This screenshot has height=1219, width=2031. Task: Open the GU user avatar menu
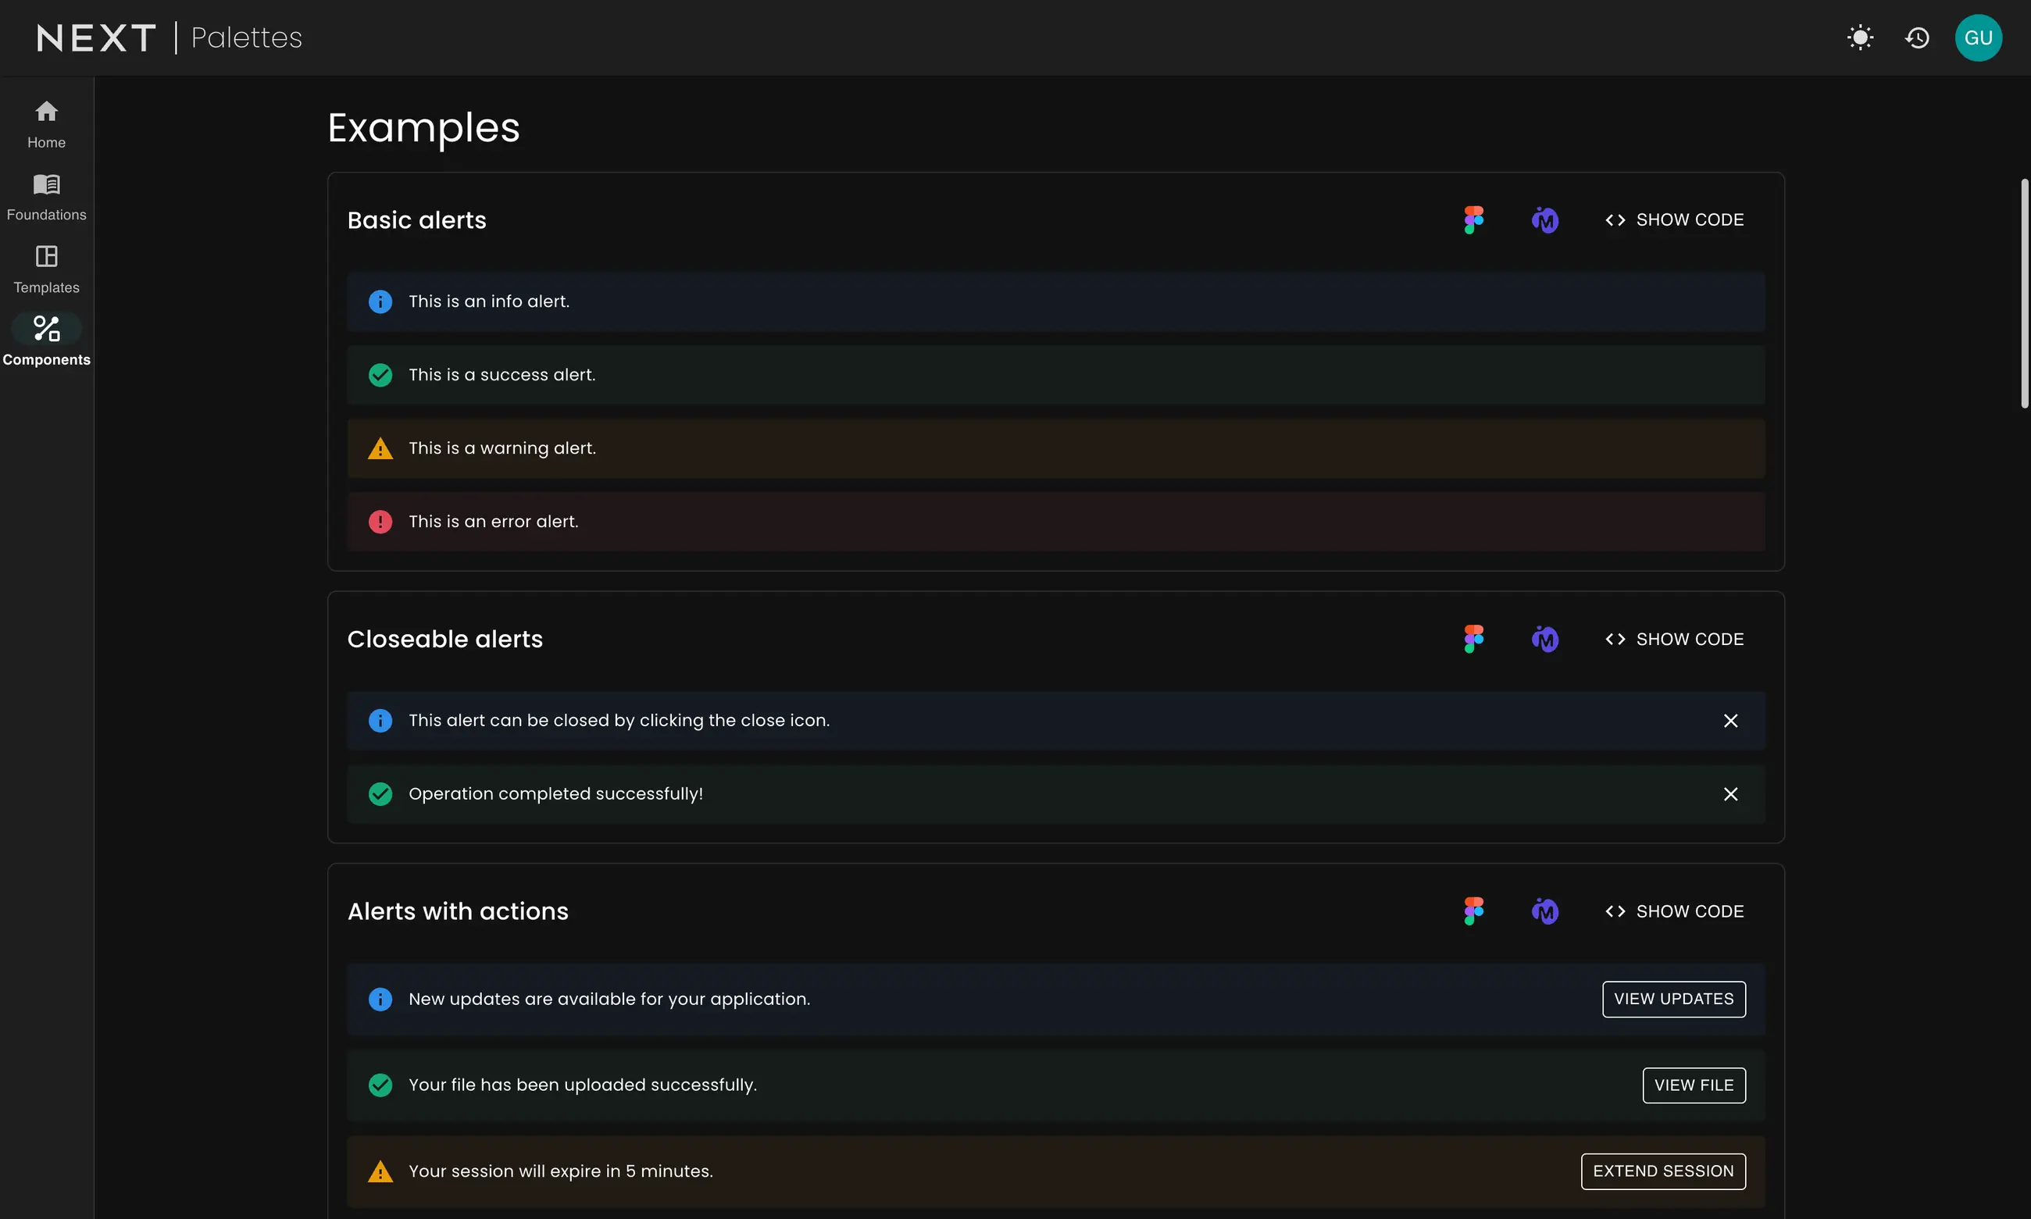[x=1979, y=37]
